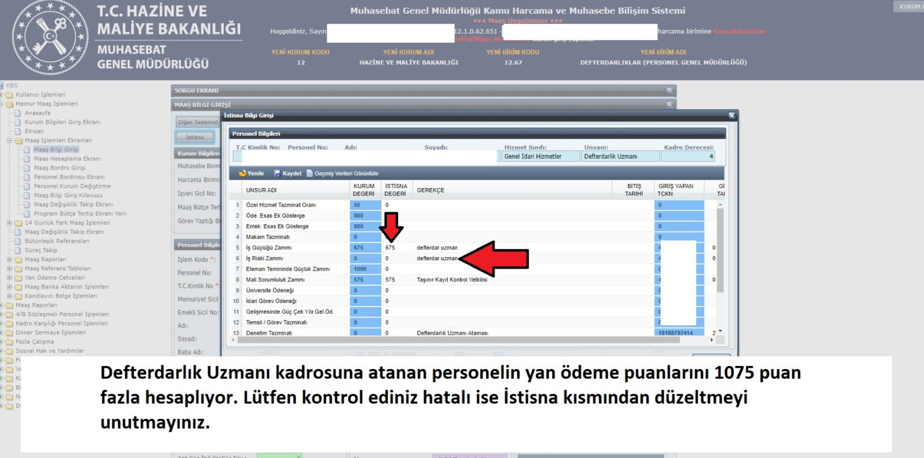Screen dimensions: 924x458
Task: Click the Kaydet button label
Action: 292,173
